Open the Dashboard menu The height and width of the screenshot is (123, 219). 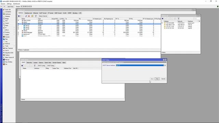tap(16, 4)
